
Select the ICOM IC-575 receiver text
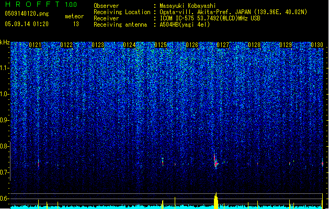(210, 18)
